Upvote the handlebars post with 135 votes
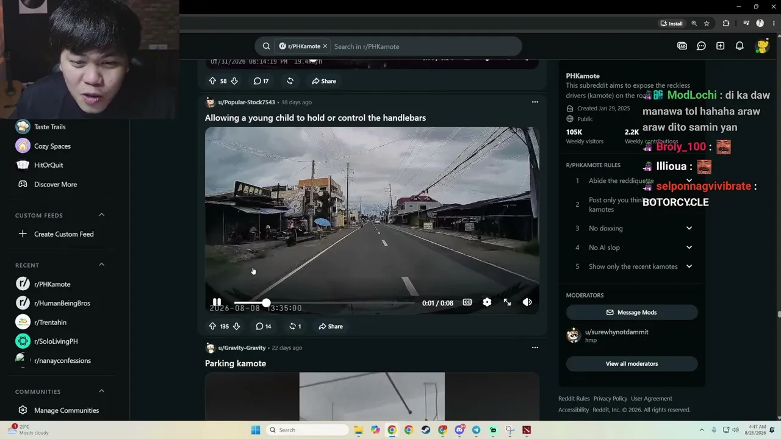This screenshot has width=781, height=439. point(212,326)
